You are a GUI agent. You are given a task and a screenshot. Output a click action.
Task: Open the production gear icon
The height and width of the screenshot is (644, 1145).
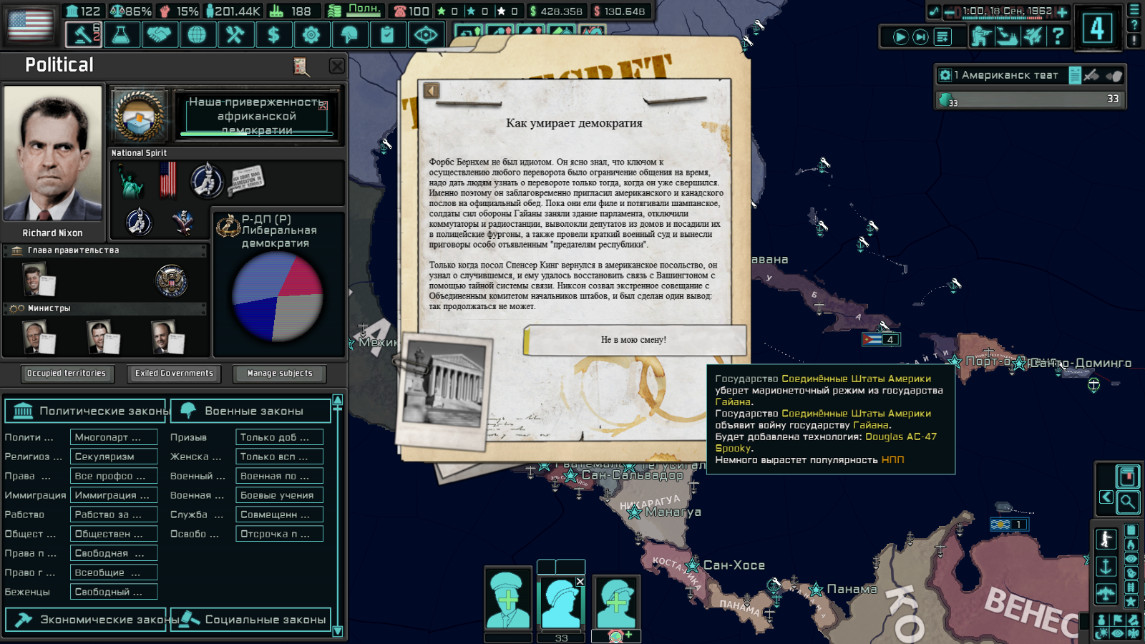click(311, 34)
